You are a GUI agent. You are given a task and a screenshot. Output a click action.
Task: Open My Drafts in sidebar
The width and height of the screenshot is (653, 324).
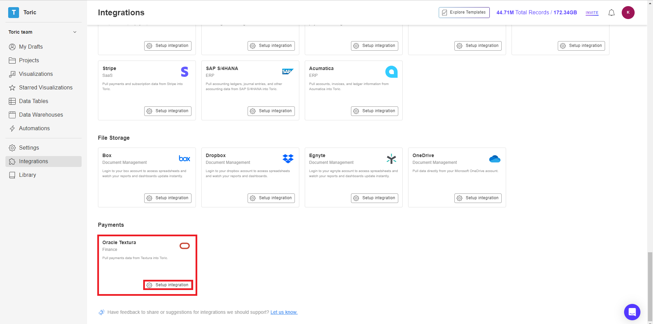coord(44,47)
